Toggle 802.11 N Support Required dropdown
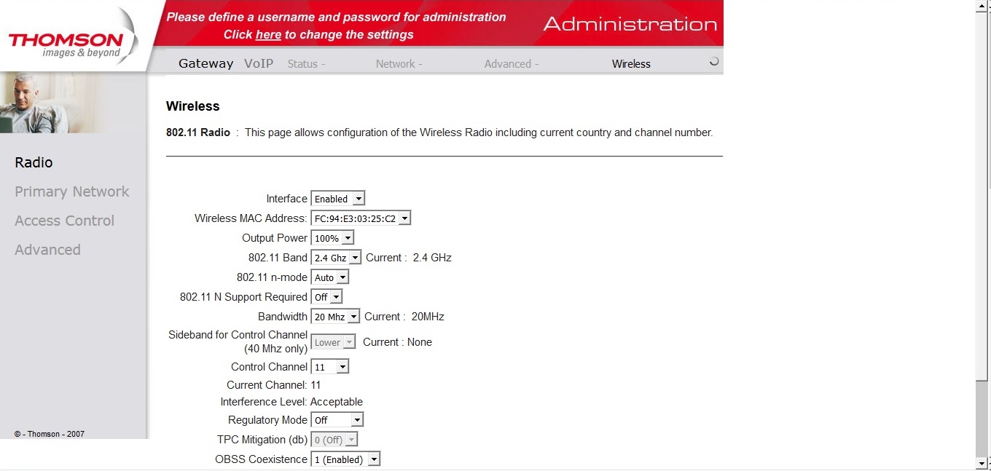The height and width of the screenshot is (471, 991). tap(326, 297)
